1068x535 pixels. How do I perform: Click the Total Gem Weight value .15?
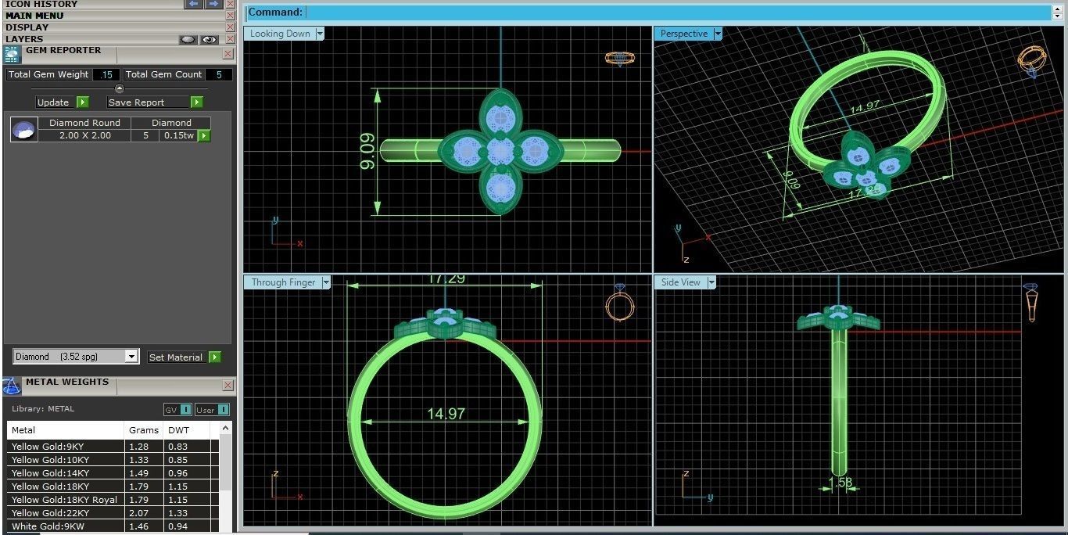[x=107, y=74]
